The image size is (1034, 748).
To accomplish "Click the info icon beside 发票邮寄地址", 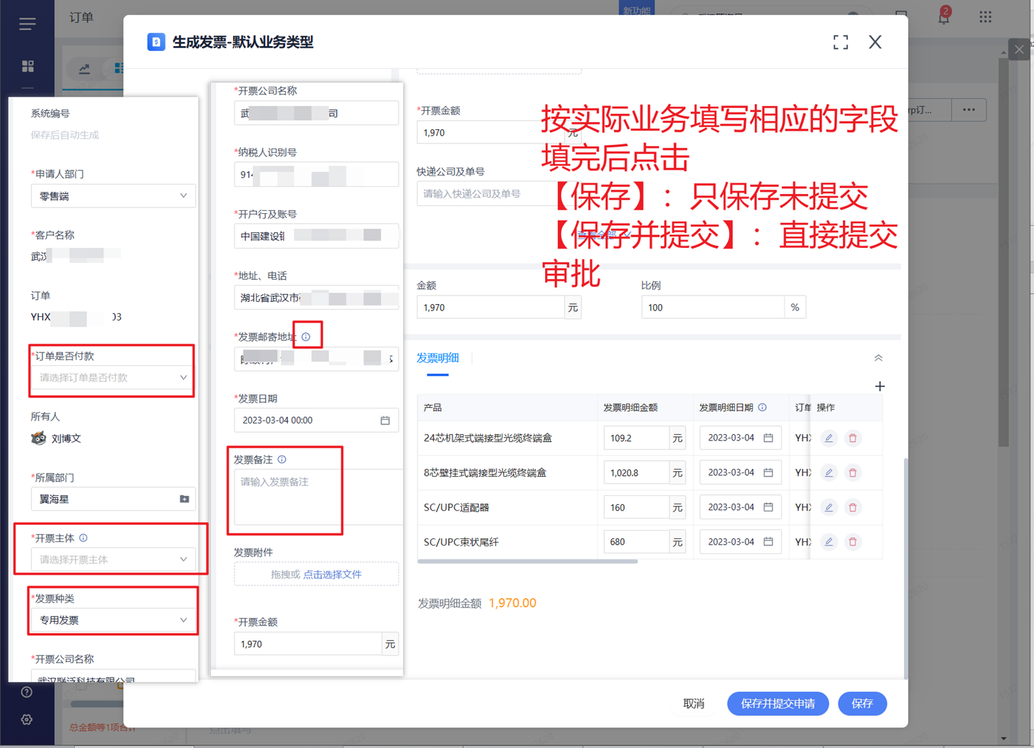I will pyautogui.click(x=306, y=337).
